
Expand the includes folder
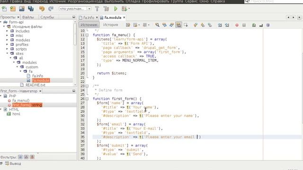point(7,31)
